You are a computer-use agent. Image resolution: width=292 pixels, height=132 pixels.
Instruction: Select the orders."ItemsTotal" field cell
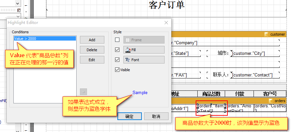(211, 108)
